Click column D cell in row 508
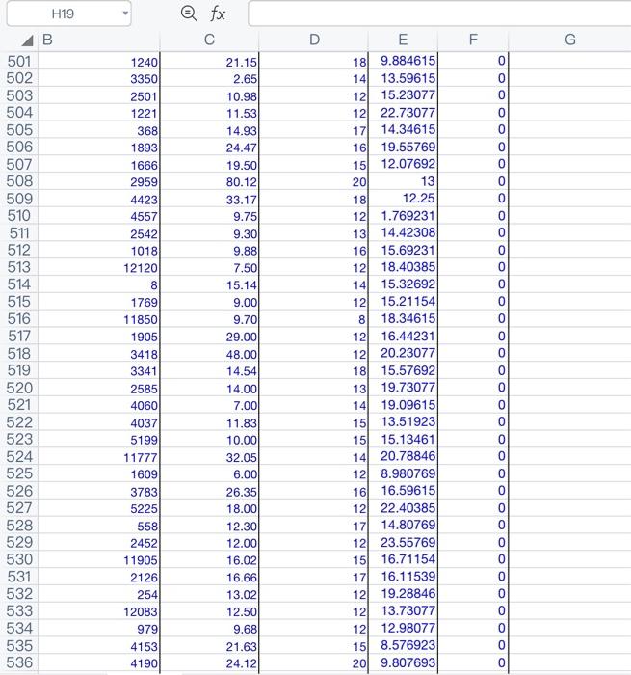Viewport: 631px width, 675px height. click(313, 181)
